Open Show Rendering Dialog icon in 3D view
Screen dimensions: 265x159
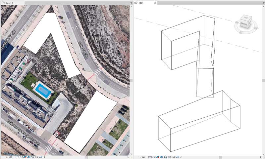165,157
